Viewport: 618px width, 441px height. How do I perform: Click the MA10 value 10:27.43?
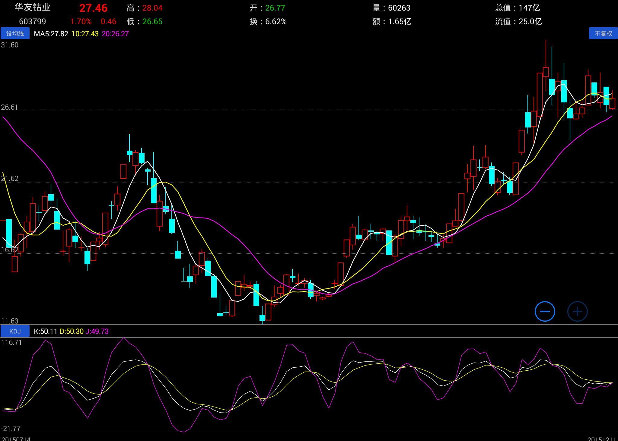(x=85, y=34)
